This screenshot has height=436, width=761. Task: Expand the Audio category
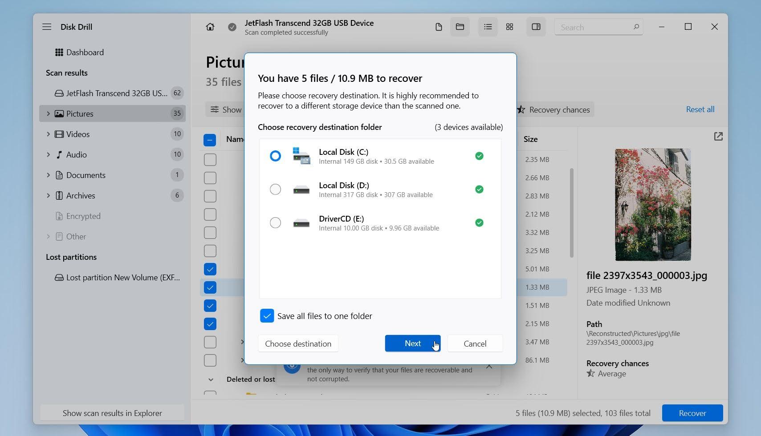tap(48, 154)
